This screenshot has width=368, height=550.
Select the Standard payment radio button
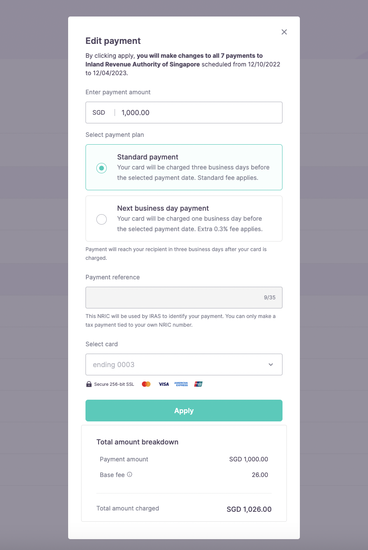[102, 168]
